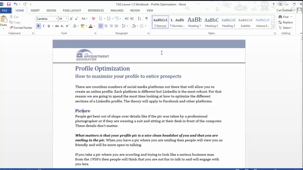
Task: Apply strikethrough to text
Action: pyautogui.click(x=57, y=26)
